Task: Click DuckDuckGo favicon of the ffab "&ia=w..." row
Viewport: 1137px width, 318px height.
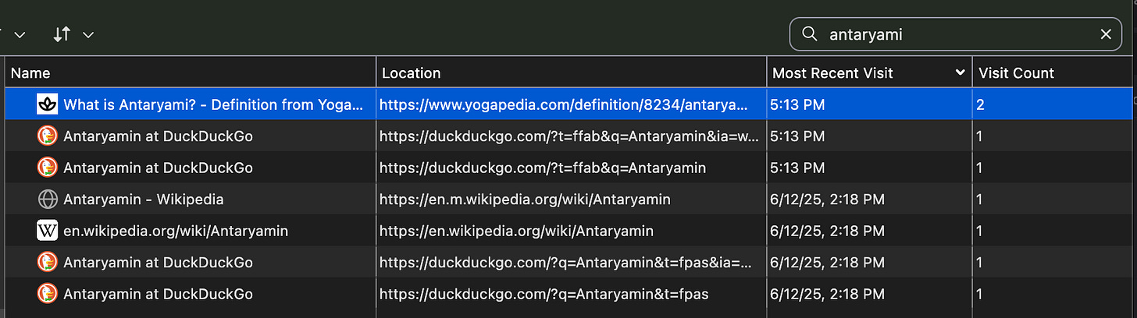Action: coord(48,136)
